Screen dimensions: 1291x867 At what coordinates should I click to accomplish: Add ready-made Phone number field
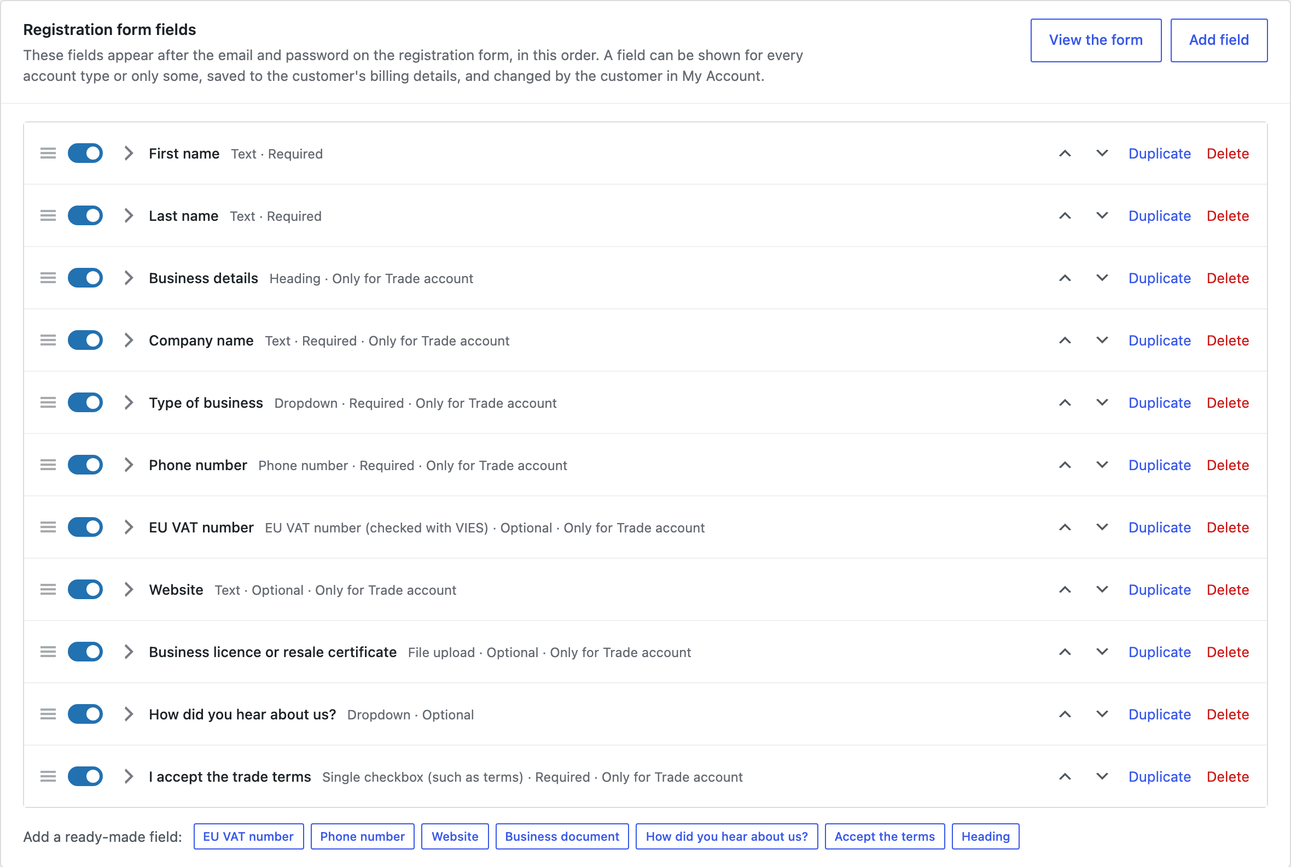tap(363, 836)
